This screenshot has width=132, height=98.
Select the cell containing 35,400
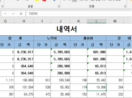[61, 94]
